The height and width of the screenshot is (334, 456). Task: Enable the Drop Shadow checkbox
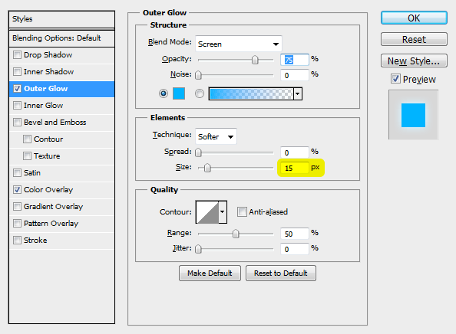[x=18, y=55]
